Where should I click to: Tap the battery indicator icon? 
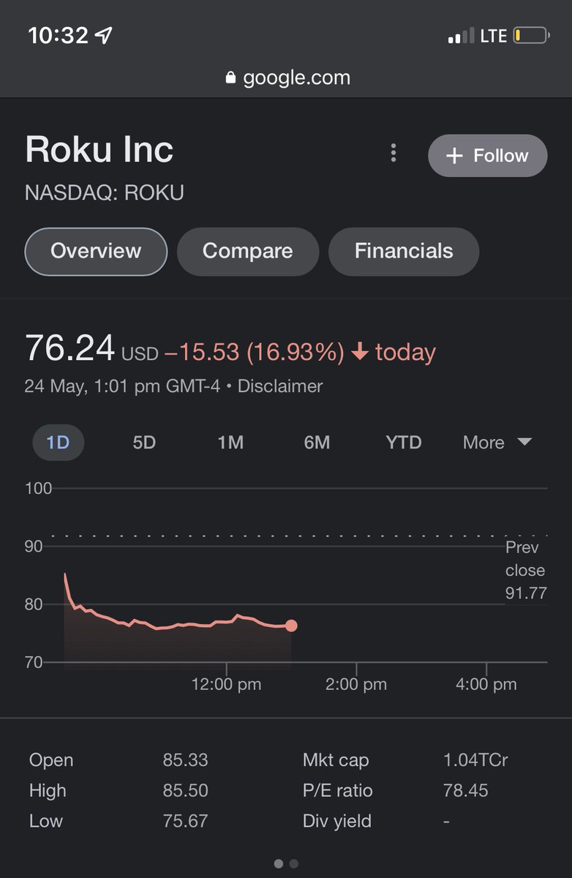(x=531, y=35)
